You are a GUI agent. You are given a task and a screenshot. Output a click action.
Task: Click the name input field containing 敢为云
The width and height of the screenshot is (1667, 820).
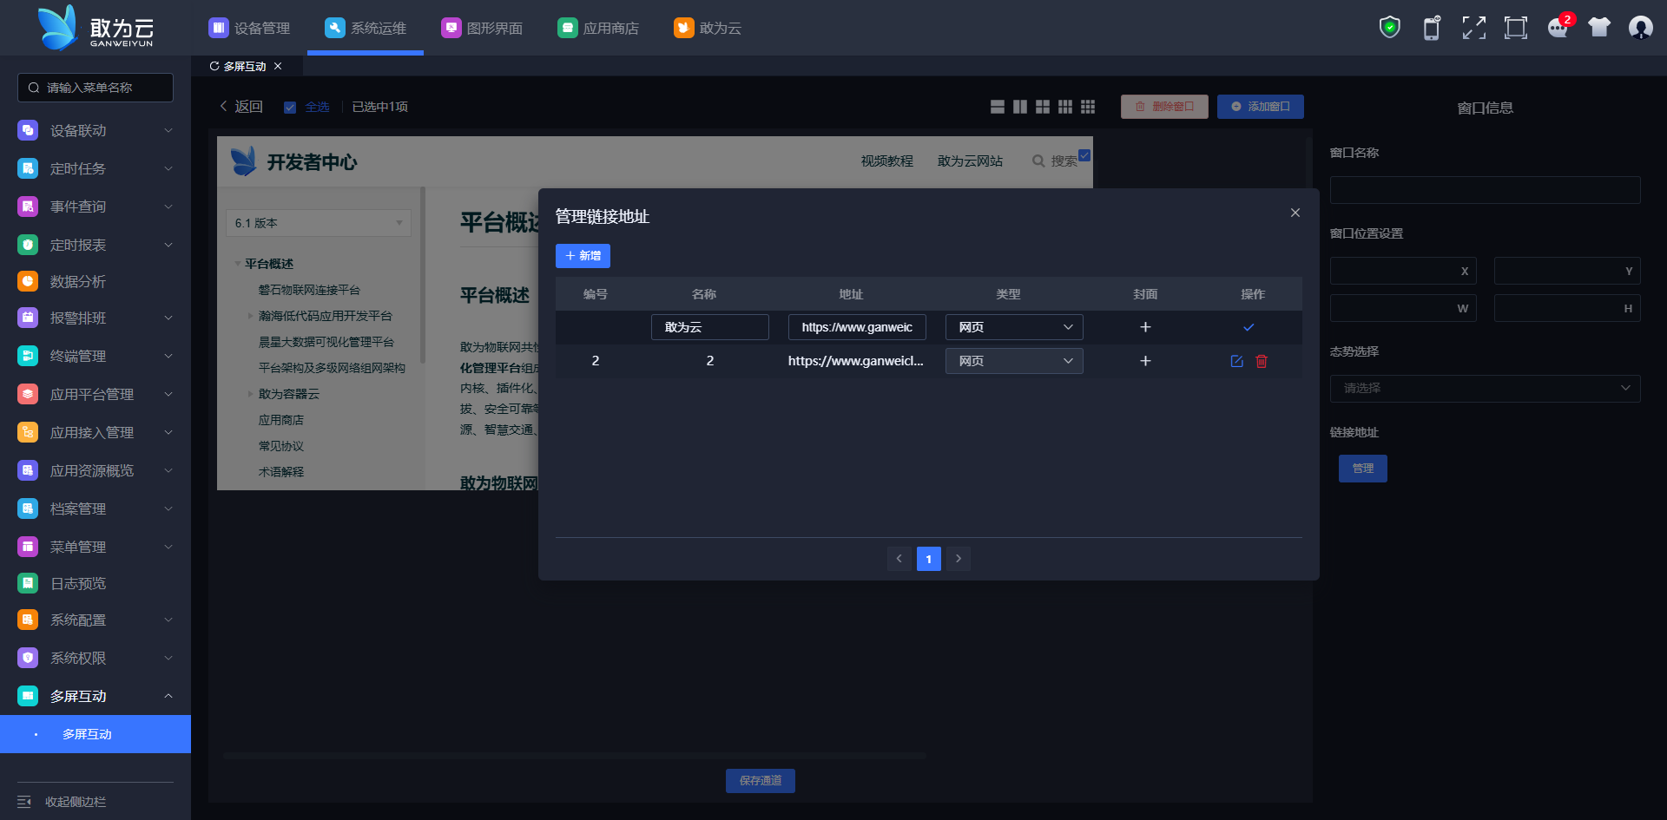click(x=709, y=327)
